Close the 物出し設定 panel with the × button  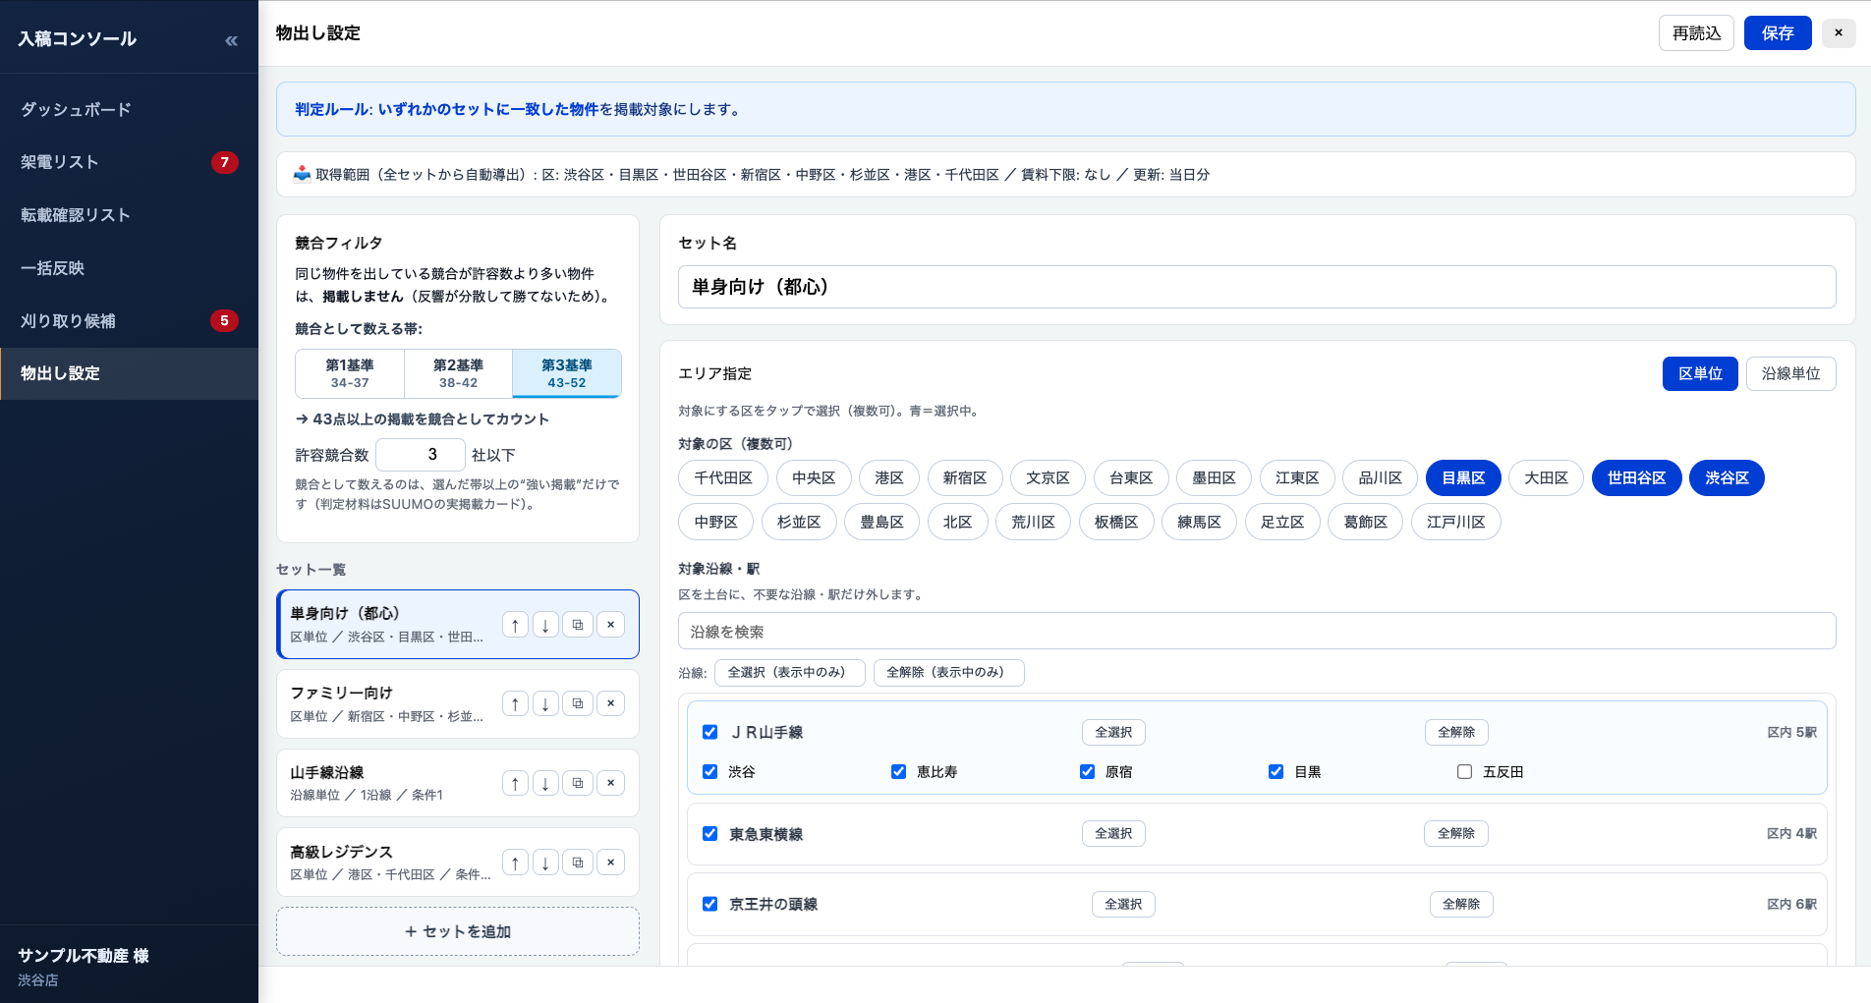click(x=1839, y=33)
